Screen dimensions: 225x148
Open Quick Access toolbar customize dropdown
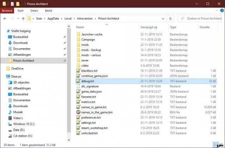coord(22,4)
